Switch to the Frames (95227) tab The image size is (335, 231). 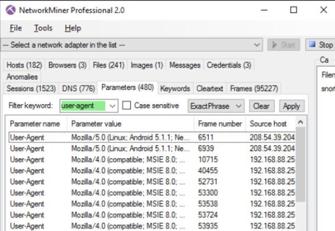click(x=254, y=88)
